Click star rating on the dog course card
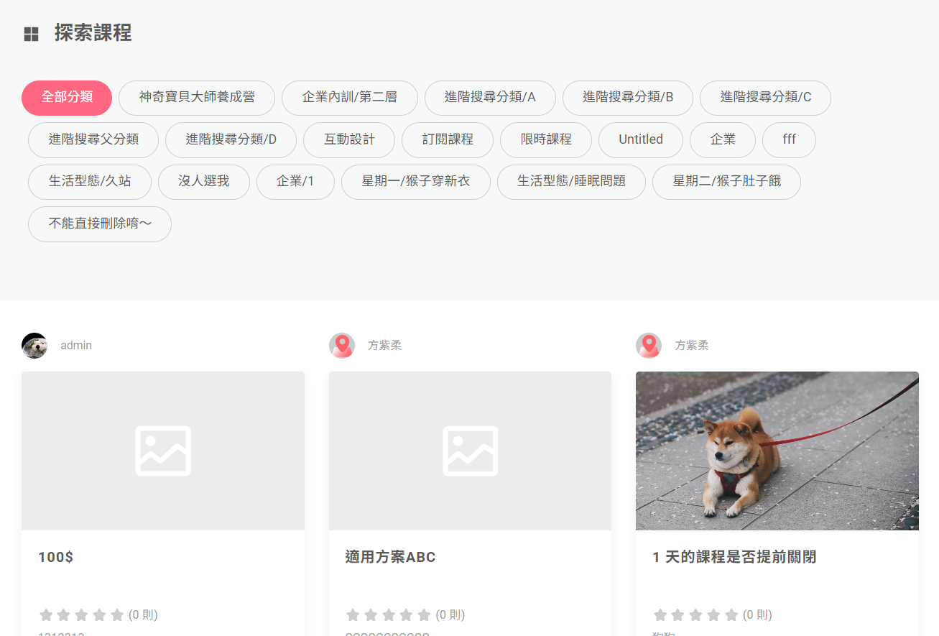939x636 pixels. pyautogui.click(x=696, y=615)
